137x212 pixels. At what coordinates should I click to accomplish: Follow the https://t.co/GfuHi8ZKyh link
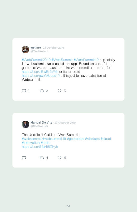(40, 147)
